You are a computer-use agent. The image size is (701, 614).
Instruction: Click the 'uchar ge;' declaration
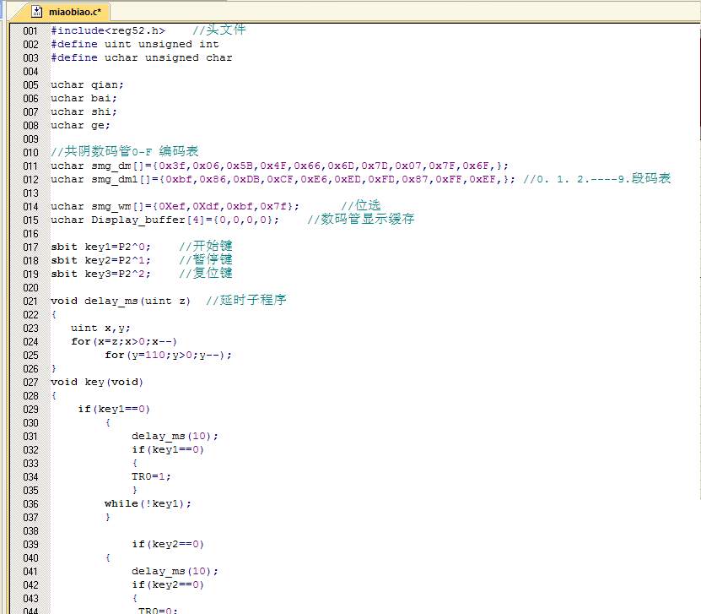[80, 125]
